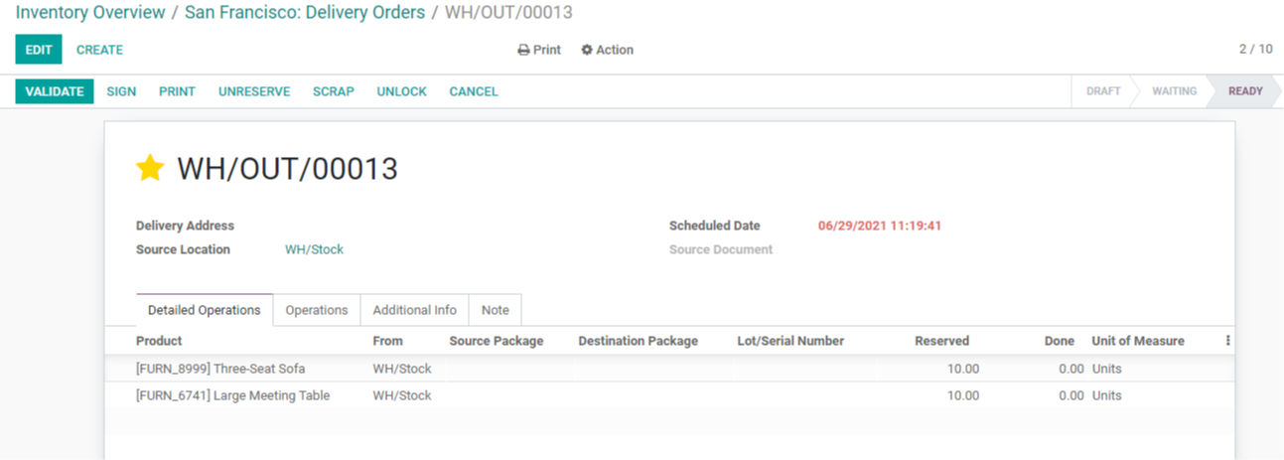Sort by the Reserved column header
The image size is (1284, 460).
(941, 341)
